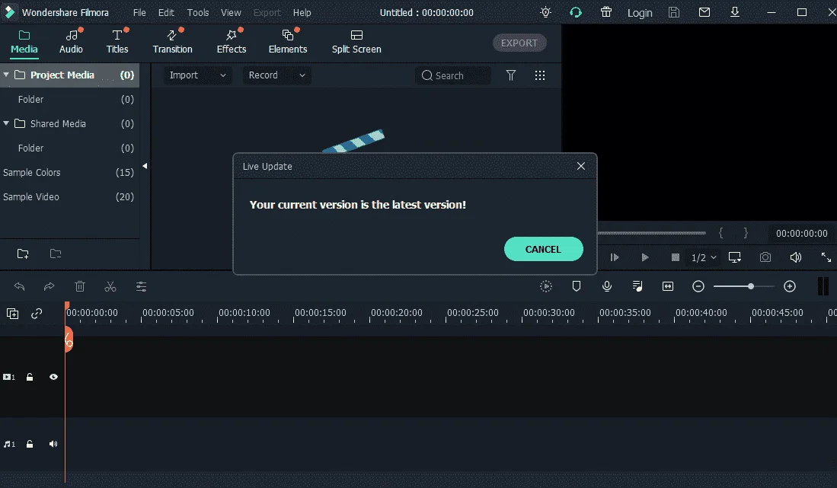Image resolution: width=837 pixels, height=488 pixels.
Task: Stop the preview playback
Action: (675, 257)
